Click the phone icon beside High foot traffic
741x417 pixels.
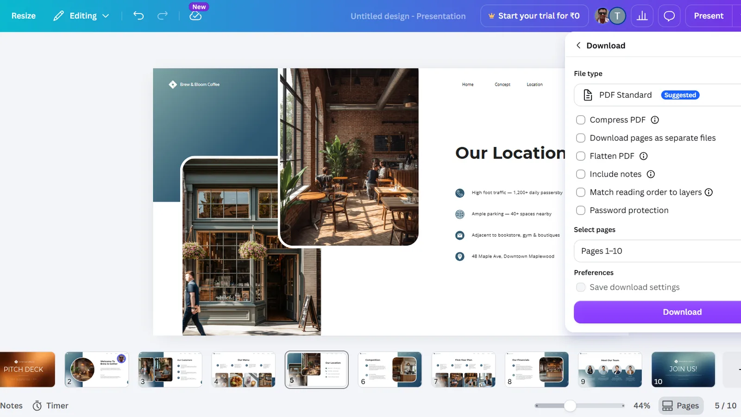tap(460, 193)
